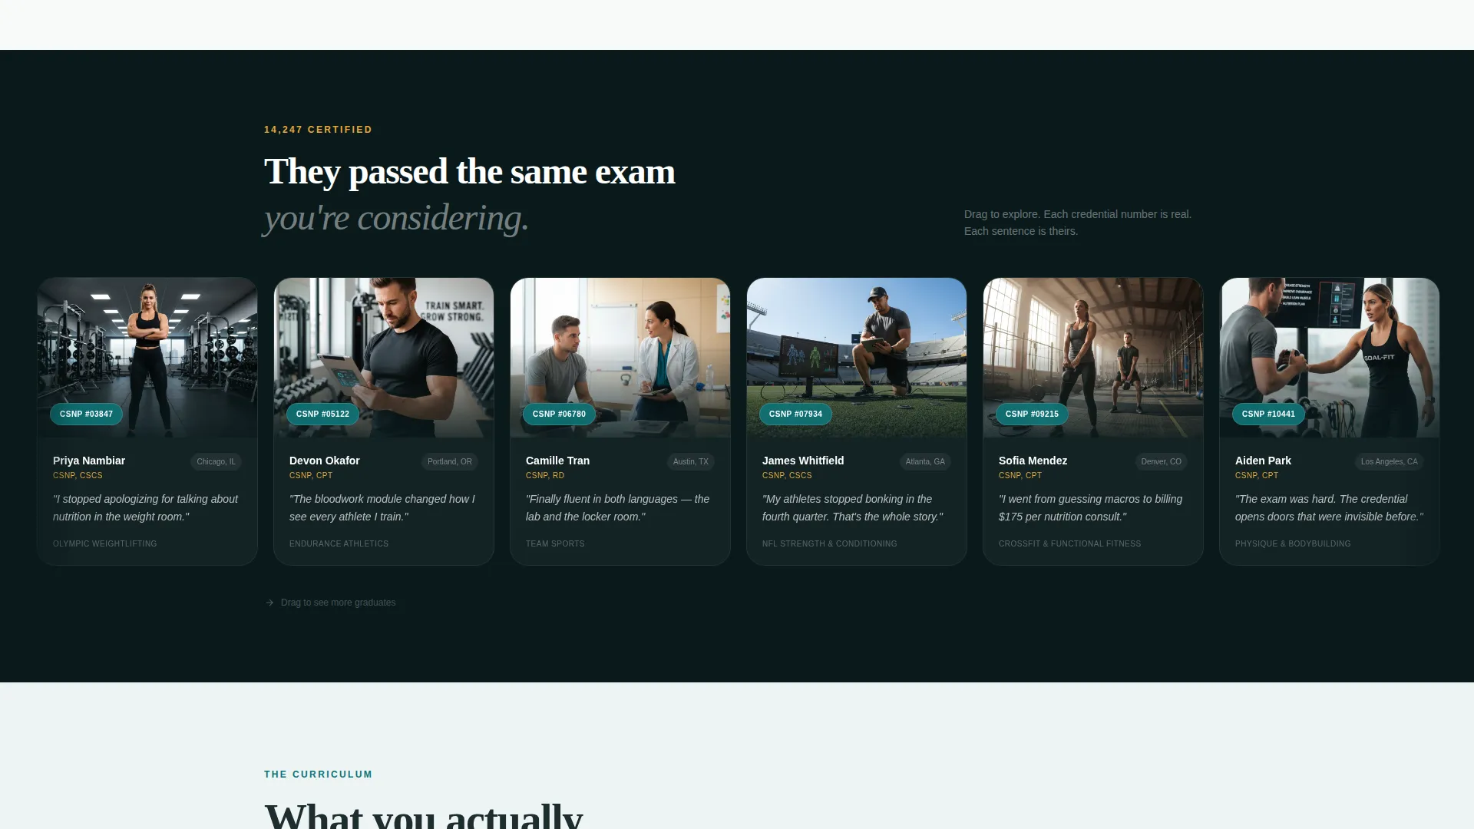The width and height of the screenshot is (1474, 829).
Task: Click the name Camille Tran
Action: 557,461
